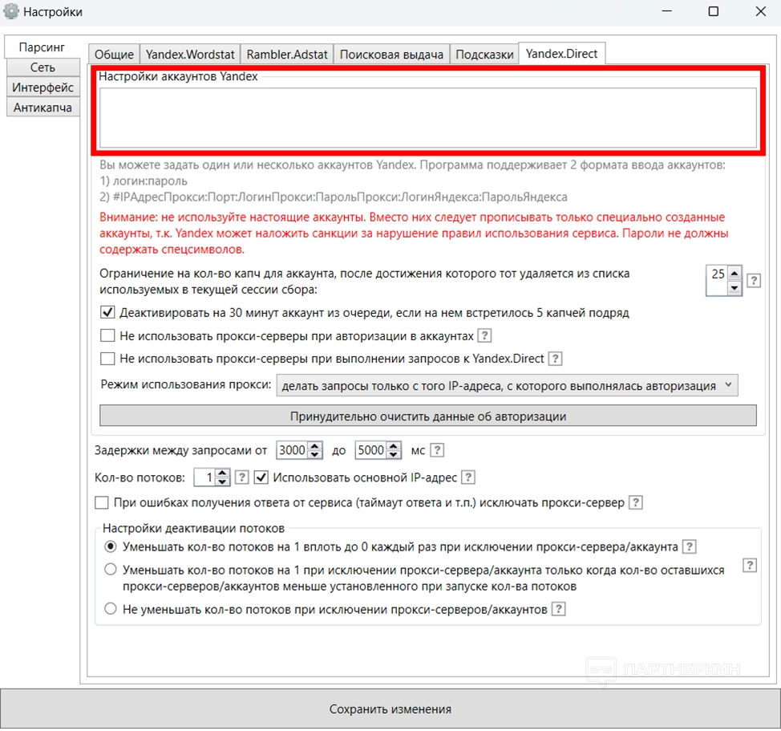The width and height of the screenshot is (781, 731).
Task: Decrease maximum delay of 5000 ms
Action: point(394,454)
